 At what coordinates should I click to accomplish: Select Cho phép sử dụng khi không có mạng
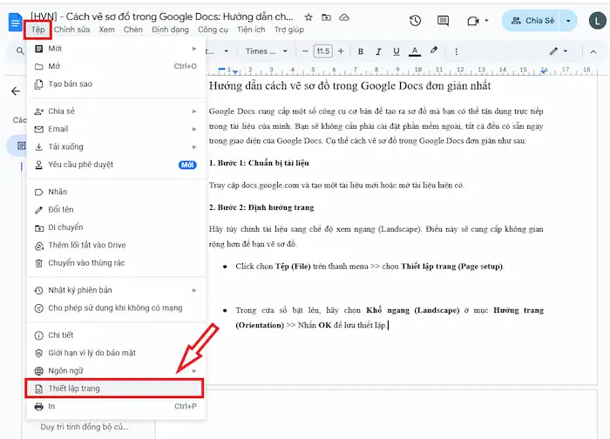click(x=116, y=308)
